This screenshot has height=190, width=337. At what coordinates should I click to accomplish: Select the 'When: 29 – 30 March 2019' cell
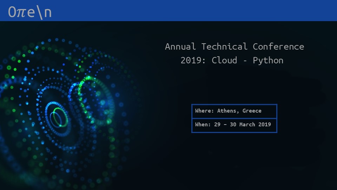point(234,125)
